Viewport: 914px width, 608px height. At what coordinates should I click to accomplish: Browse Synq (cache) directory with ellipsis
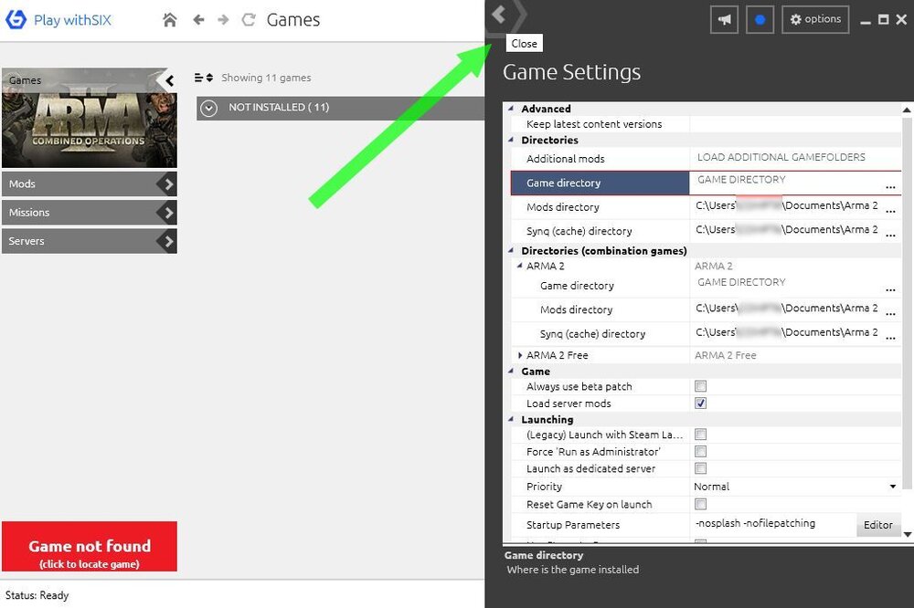coord(890,235)
